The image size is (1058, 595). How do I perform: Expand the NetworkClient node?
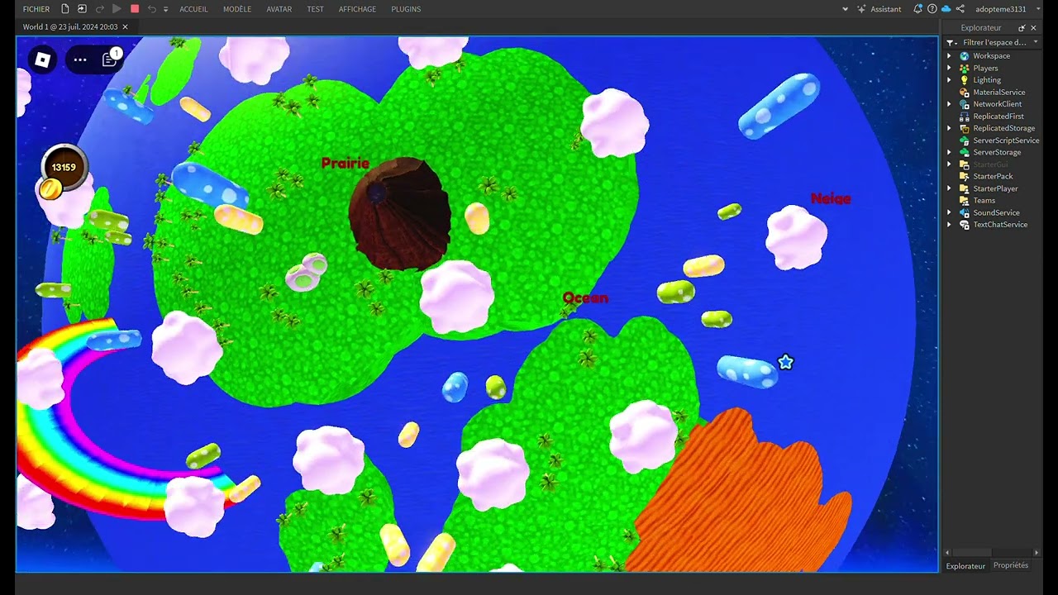[x=949, y=104]
